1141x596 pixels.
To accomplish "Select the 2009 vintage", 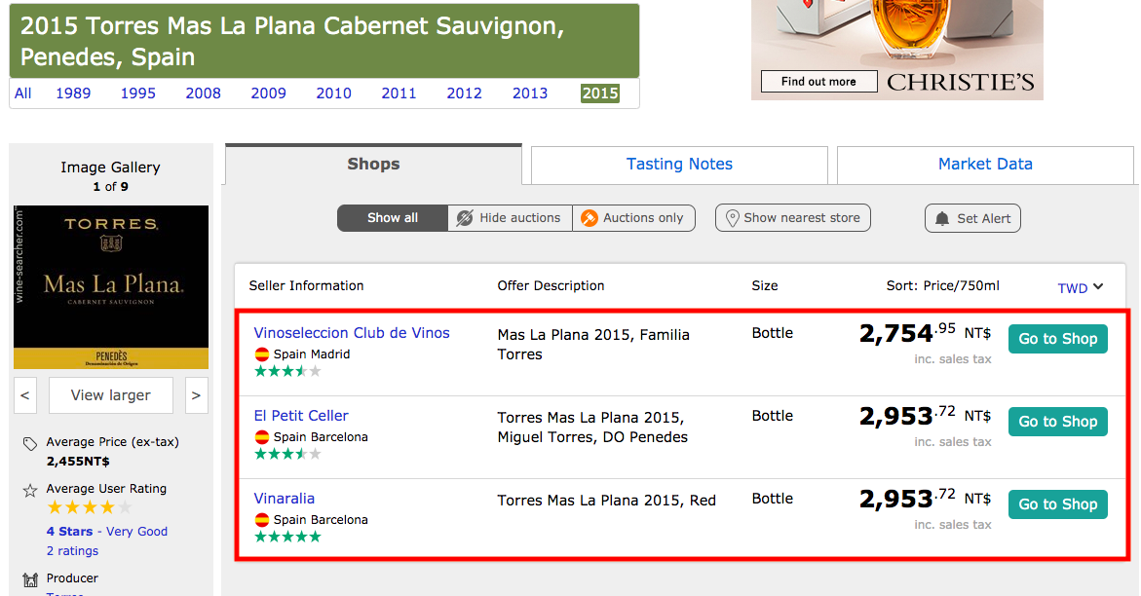I will pyautogui.click(x=269, y=93).
